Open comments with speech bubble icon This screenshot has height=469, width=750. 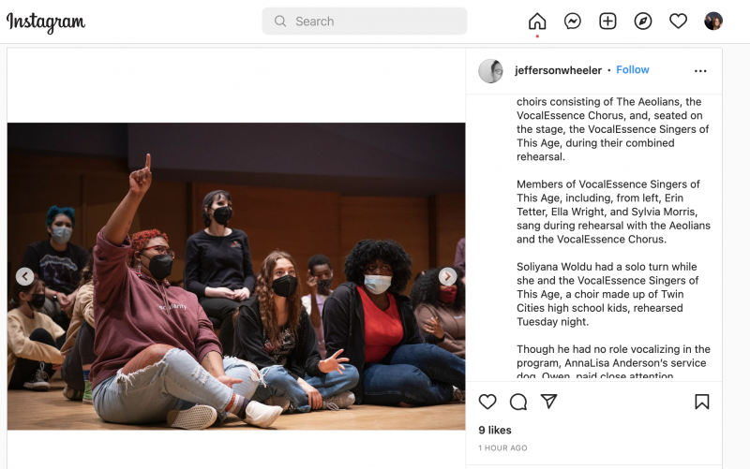tap(518, 402)
